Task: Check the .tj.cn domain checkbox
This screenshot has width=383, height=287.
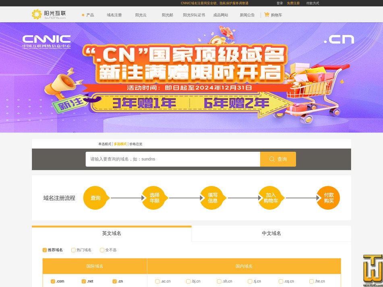Action: [x=250, y=281]
